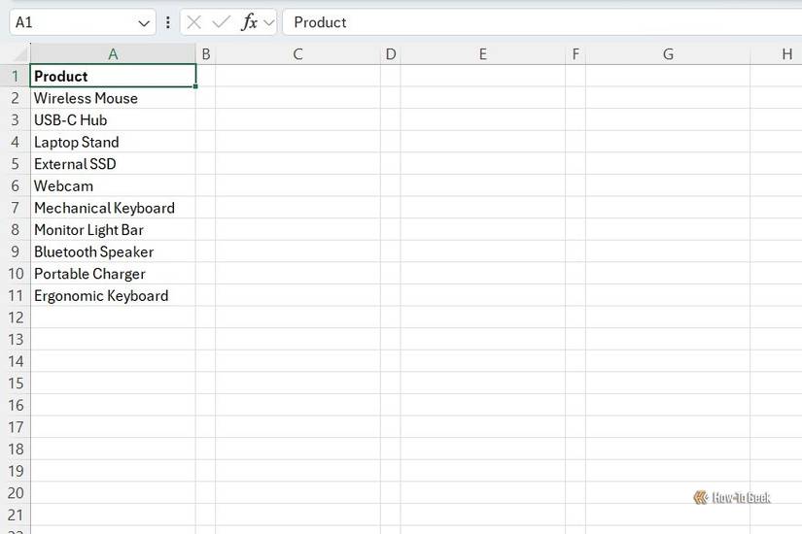The image size is (802, 534).
Task: Click cell 'Bluetooth Speaker'
Action: pyautogui.click(x=113, y=251)
